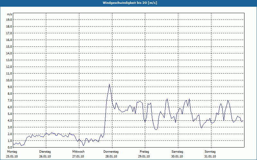This screenshot has width=257, height=160.
Task: Click the 11,0 axis value
Action: tap(9, 74)
